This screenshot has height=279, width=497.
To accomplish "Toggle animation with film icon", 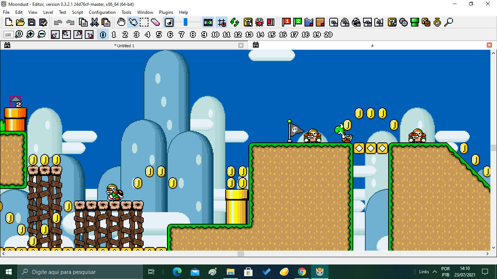I will pos(208,23).
